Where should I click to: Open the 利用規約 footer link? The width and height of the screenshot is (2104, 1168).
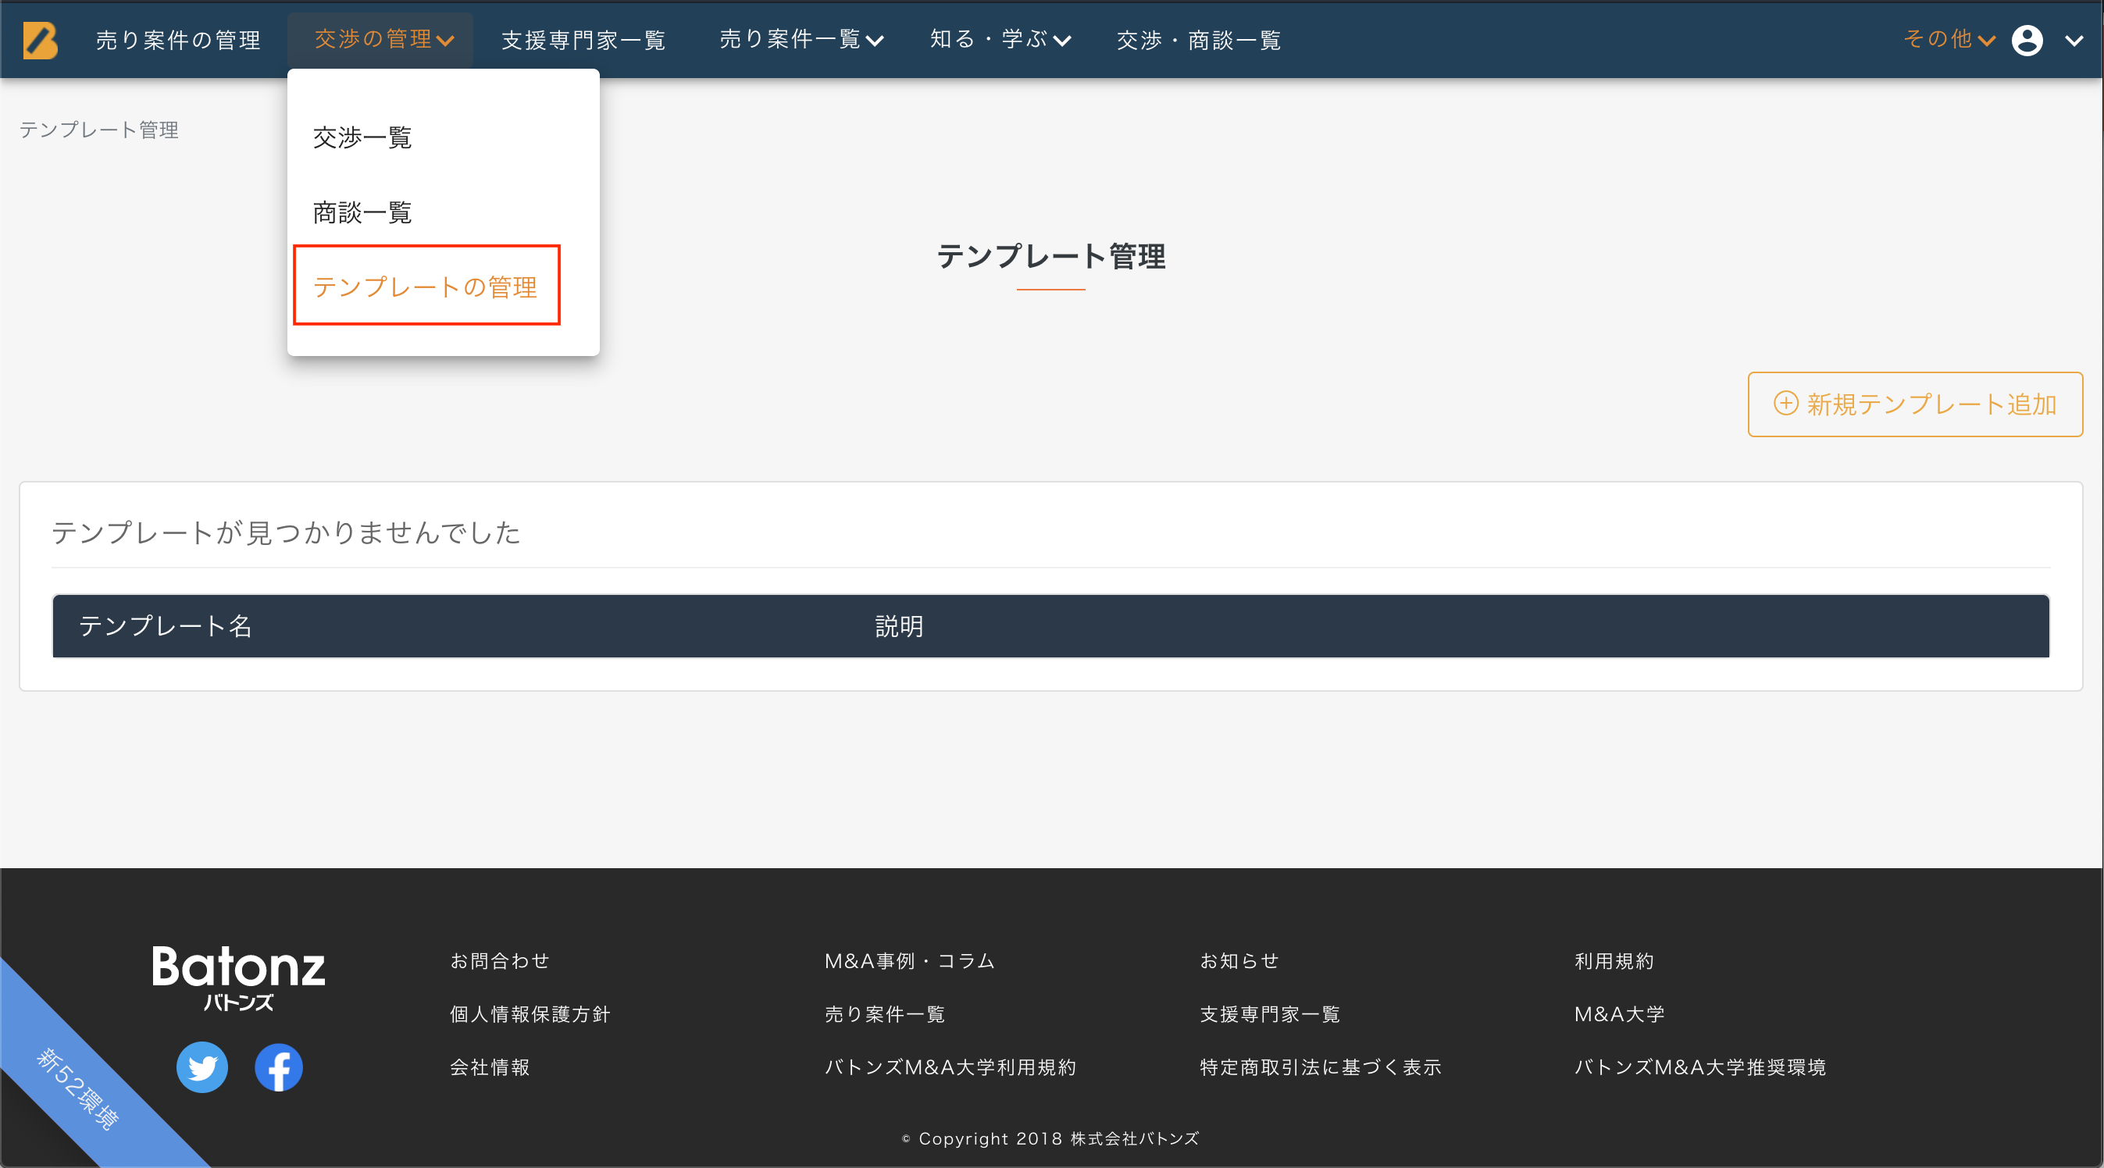[x=1614, y=961]
